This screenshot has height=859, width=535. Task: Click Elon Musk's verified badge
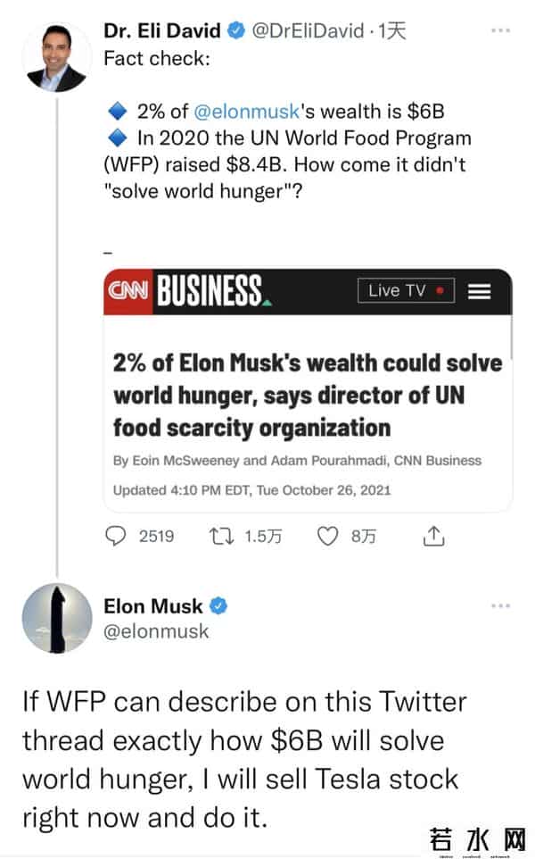pyautogui.click(x=218, y=606)
